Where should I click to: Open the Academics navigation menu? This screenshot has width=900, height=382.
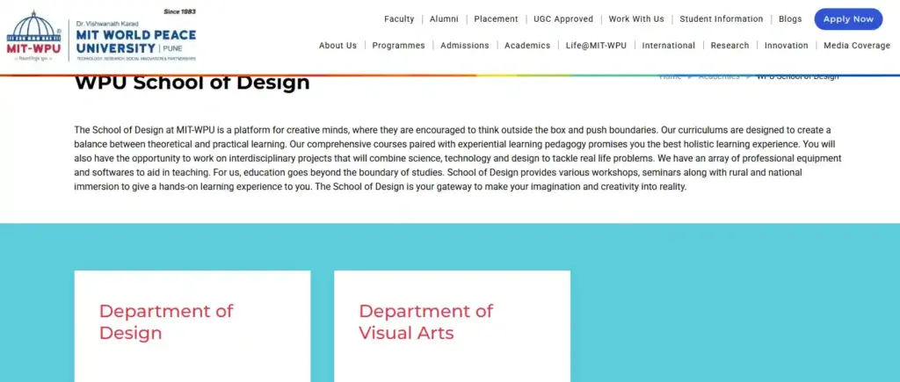tap(527, 46)
